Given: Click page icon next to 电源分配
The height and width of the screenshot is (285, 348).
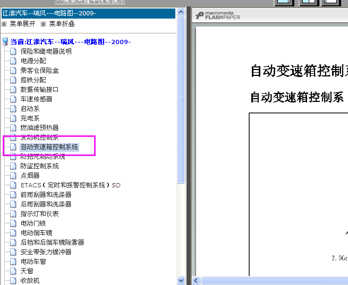Looking at the screenshot, I should tap(13, 61).
